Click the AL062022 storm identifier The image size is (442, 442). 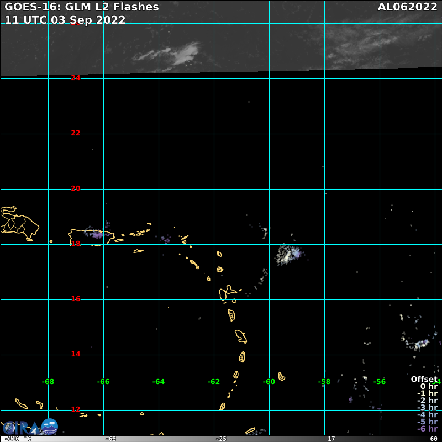[x=407, y=7]
